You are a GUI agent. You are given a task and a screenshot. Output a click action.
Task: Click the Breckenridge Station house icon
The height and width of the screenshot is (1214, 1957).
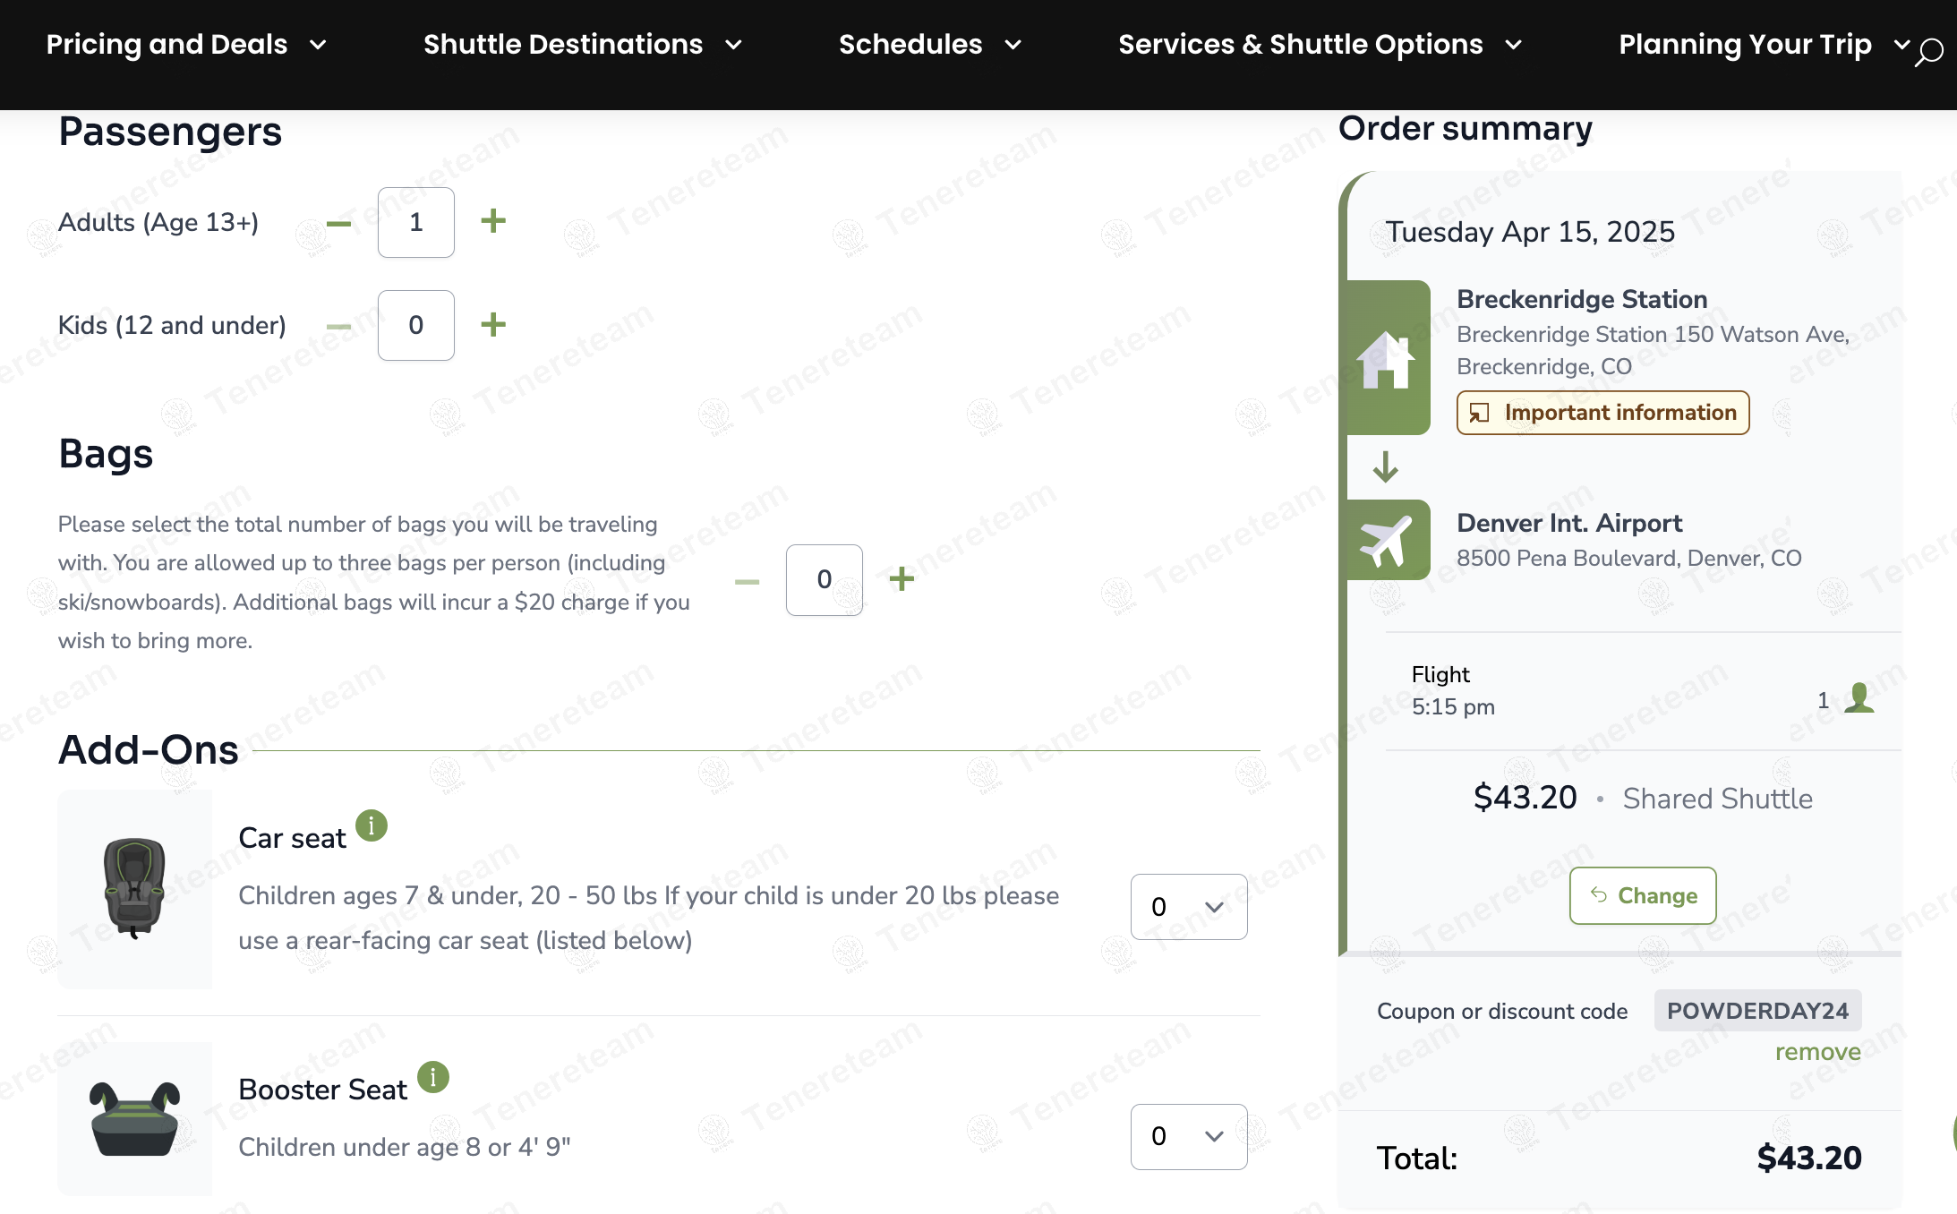click(x=1386, y=359)
